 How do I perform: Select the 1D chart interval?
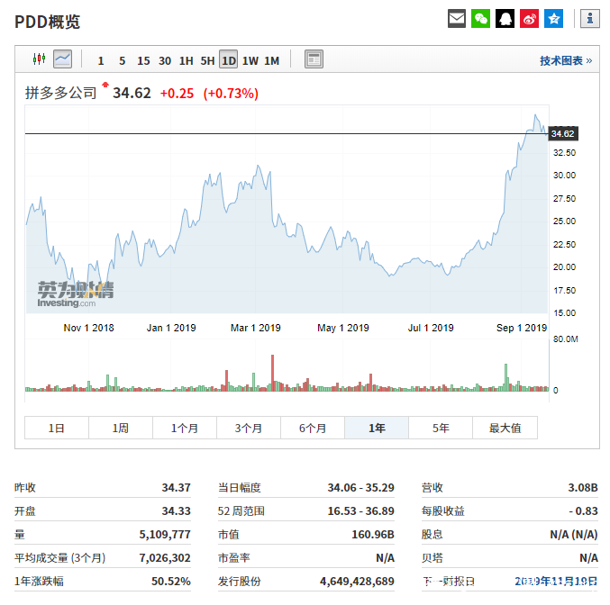pos(228,59)
